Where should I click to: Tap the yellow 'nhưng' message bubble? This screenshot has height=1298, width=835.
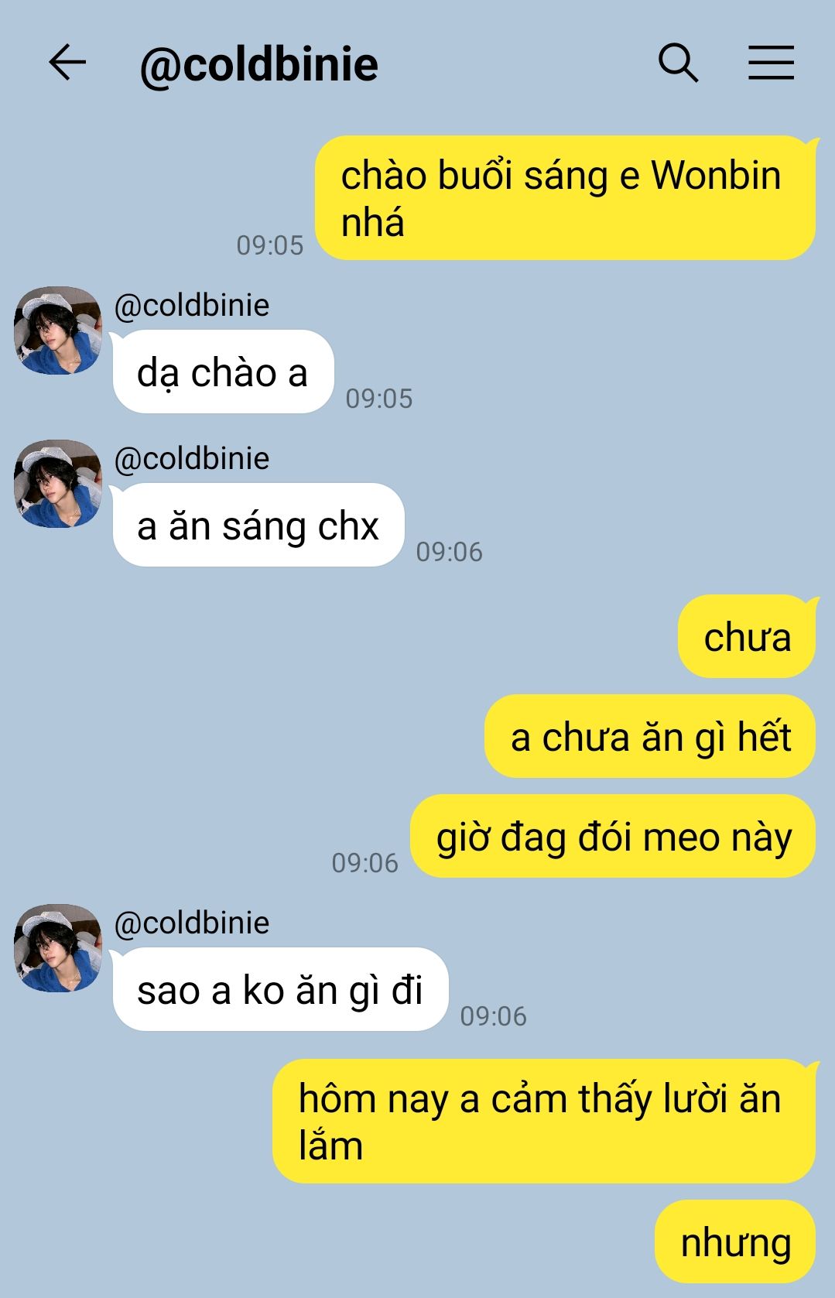[x=735, y=1242]
